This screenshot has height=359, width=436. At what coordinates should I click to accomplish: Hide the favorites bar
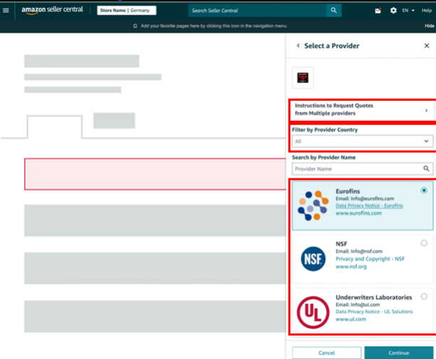(x=430, y=26)
